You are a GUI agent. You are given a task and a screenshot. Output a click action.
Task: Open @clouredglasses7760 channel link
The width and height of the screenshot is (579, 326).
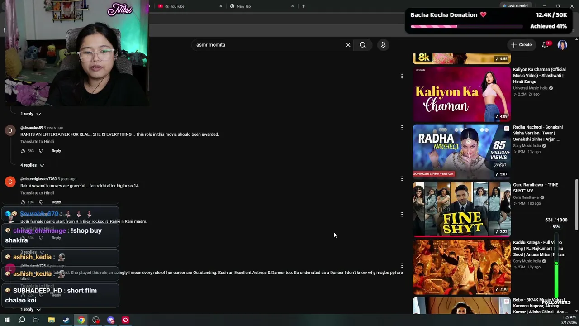click(x=38, y=179)
